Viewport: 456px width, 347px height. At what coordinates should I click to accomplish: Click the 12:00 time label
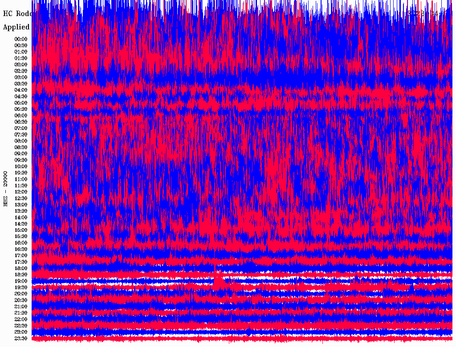(x=21, y=192)
